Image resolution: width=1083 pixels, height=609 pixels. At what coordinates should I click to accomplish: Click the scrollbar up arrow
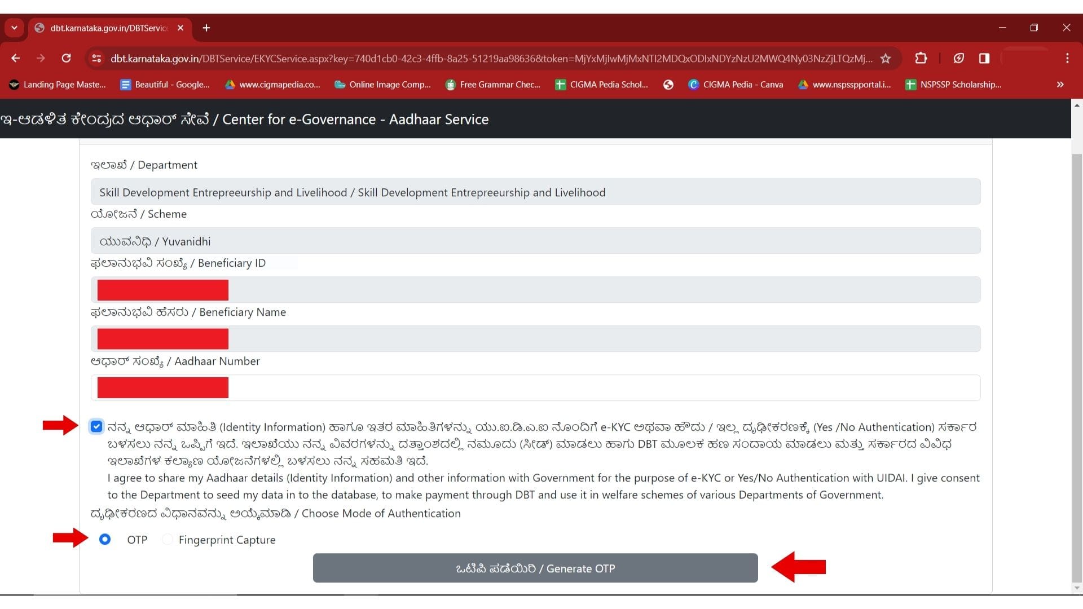coord(1077,105)
